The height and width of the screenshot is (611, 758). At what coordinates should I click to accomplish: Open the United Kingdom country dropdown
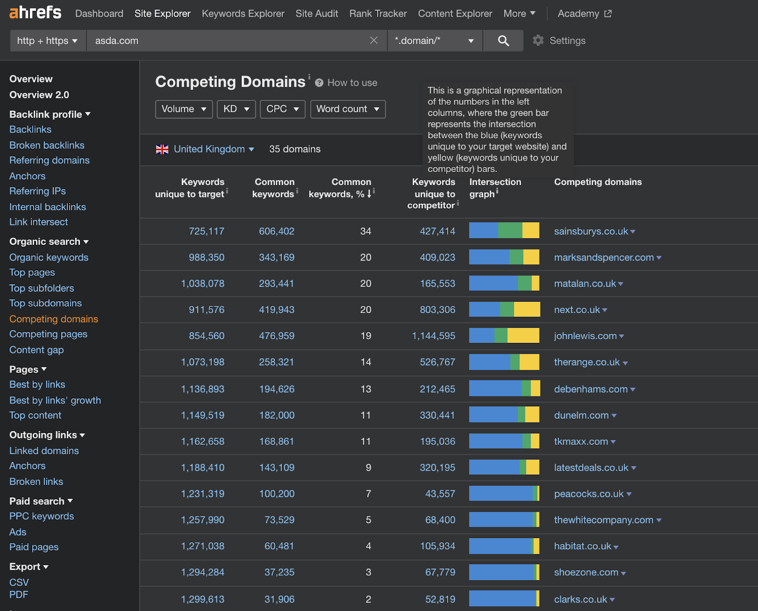(214, 149)
